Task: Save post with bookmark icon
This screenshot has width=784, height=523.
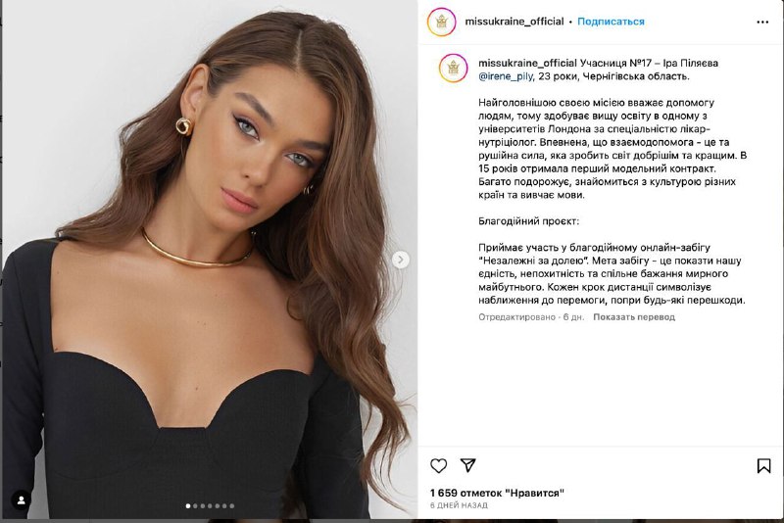Action: click(763, 465)
